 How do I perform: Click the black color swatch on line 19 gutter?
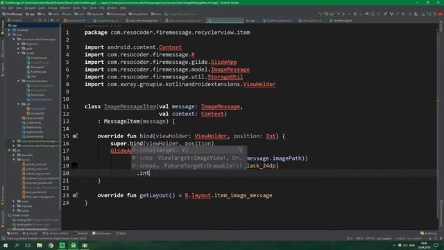point(74,165)
